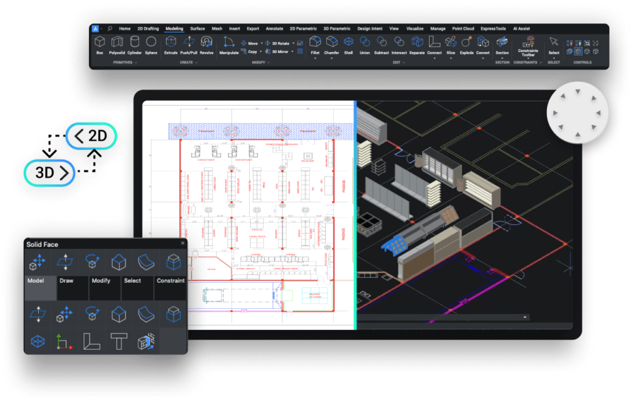
Task: Choose the 3D Mirror command
Action: (x=277, y=52)
